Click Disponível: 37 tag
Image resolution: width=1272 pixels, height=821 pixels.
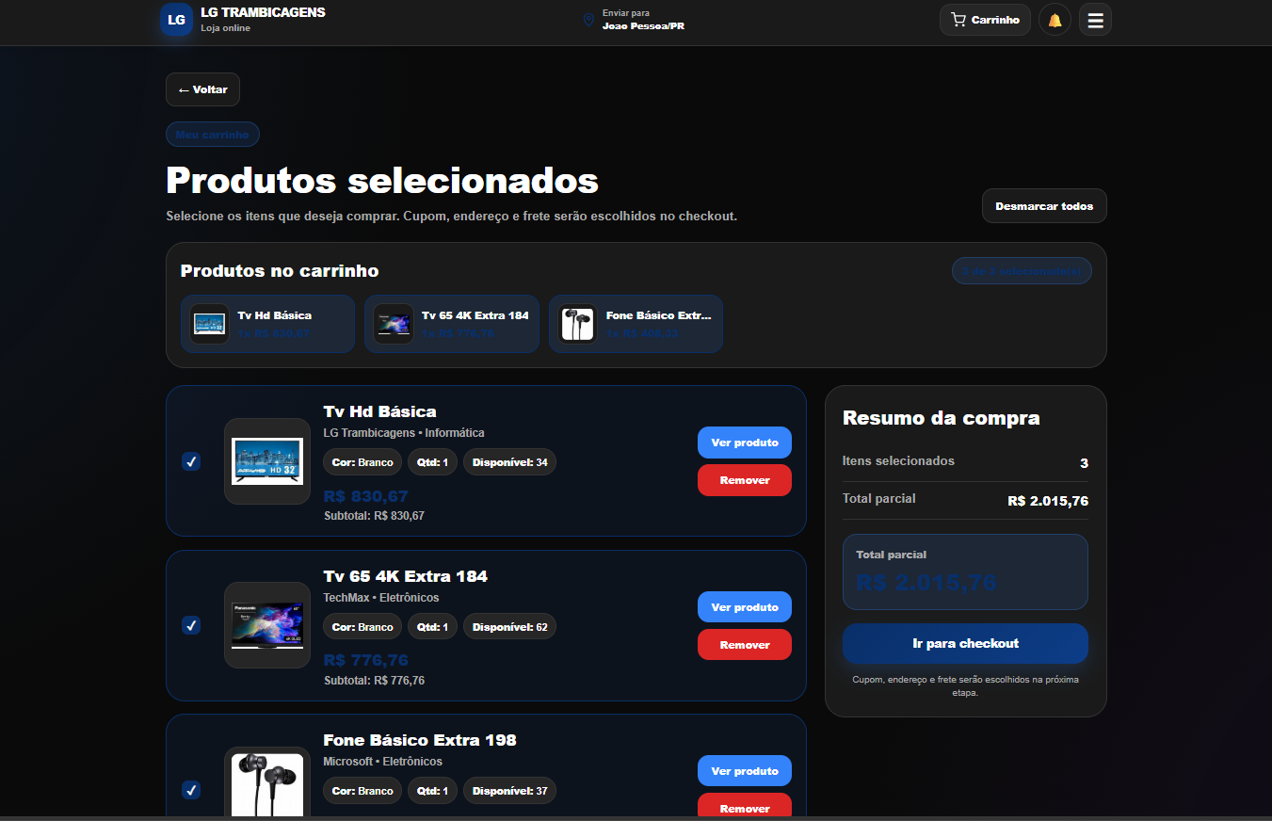point(509,791)
